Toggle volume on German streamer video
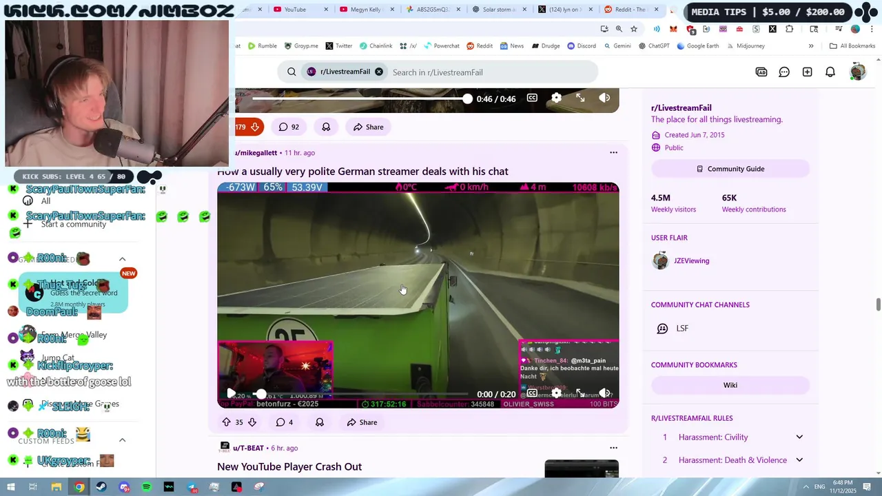Image resolution: width=882 pixels, height=496 pixels. tap(604, 393)
